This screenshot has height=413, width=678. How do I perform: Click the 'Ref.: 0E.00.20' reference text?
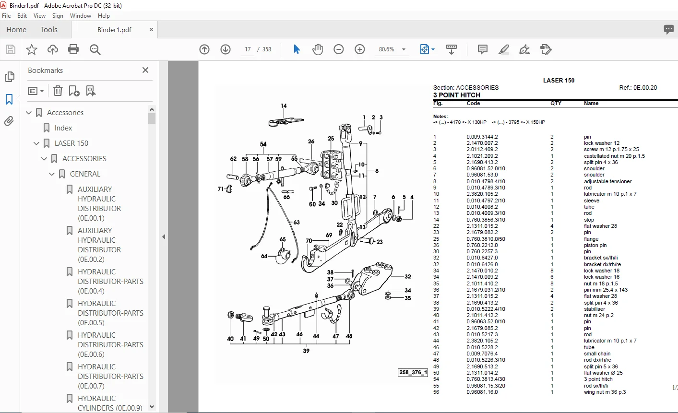tap(638, 88)
